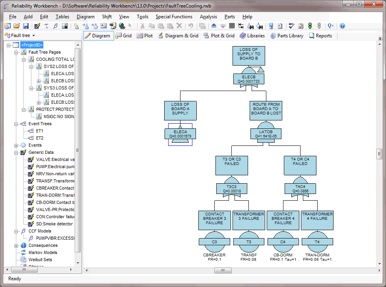The width and height of the screenshot is (386, 287).
Task: Click the table grid toolbar icon
Action: pos(232,26)
